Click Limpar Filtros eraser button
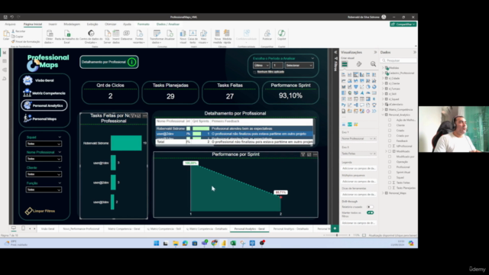This screenshot has height=275, width=489. point(40,211)
